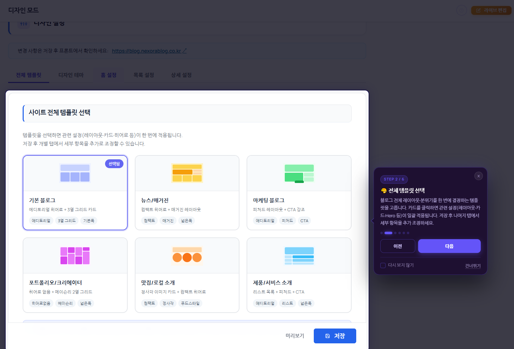514x349 pixels.
Task: Select the 뉴스/매거진 template layout icon
Action: [187, 173]
